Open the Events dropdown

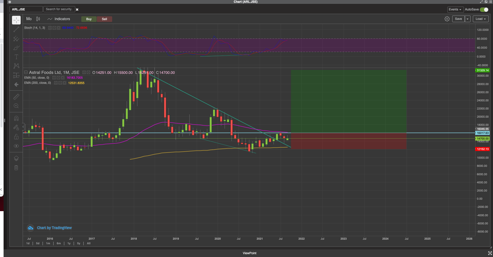[x=455, y=9]
